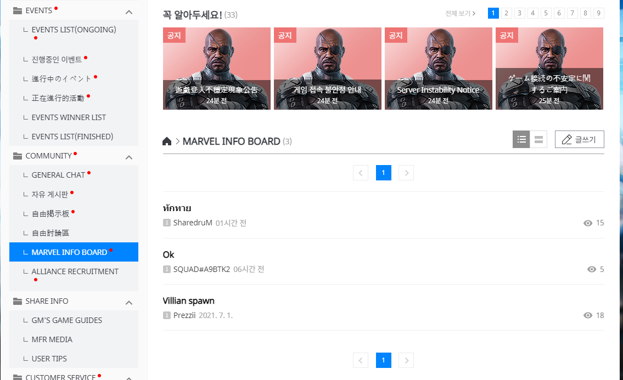Click author name SharedruM

193,223
